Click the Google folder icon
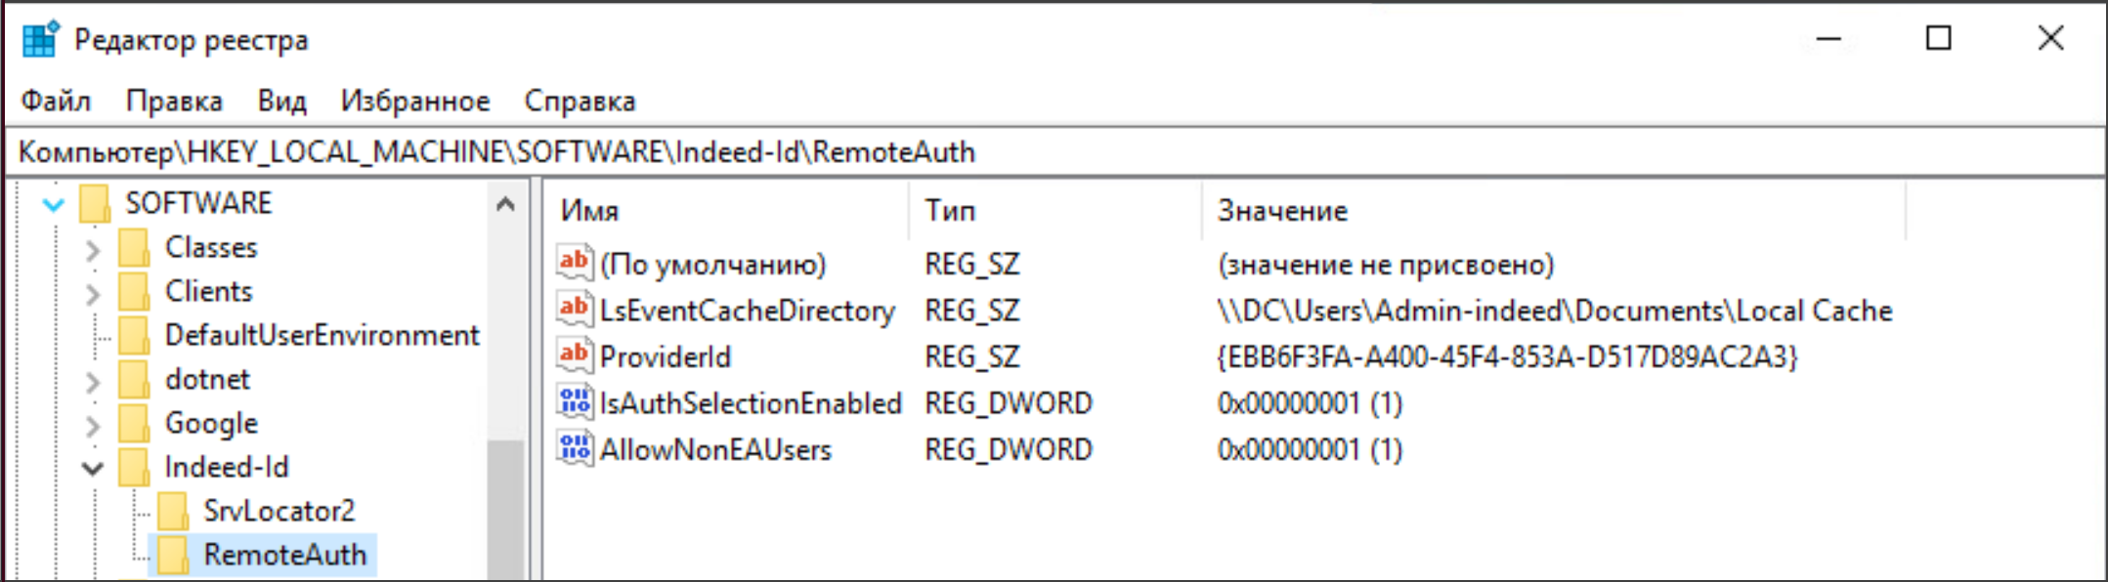 click(x=134, y=423)
